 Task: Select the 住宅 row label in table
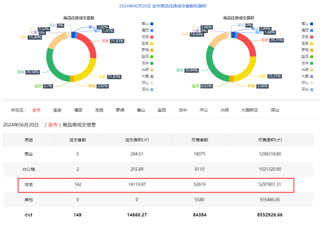point(29,184)
